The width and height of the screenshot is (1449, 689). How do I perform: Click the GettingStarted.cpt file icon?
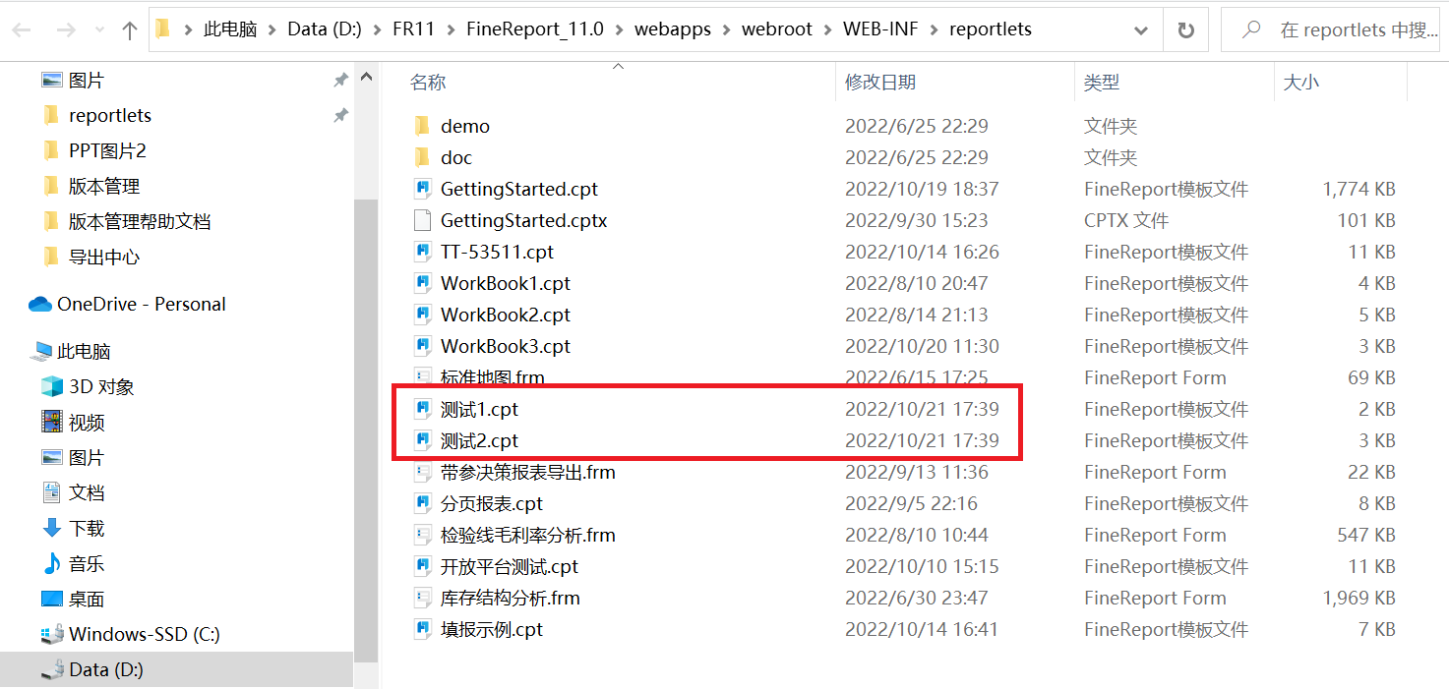[423, 189]
